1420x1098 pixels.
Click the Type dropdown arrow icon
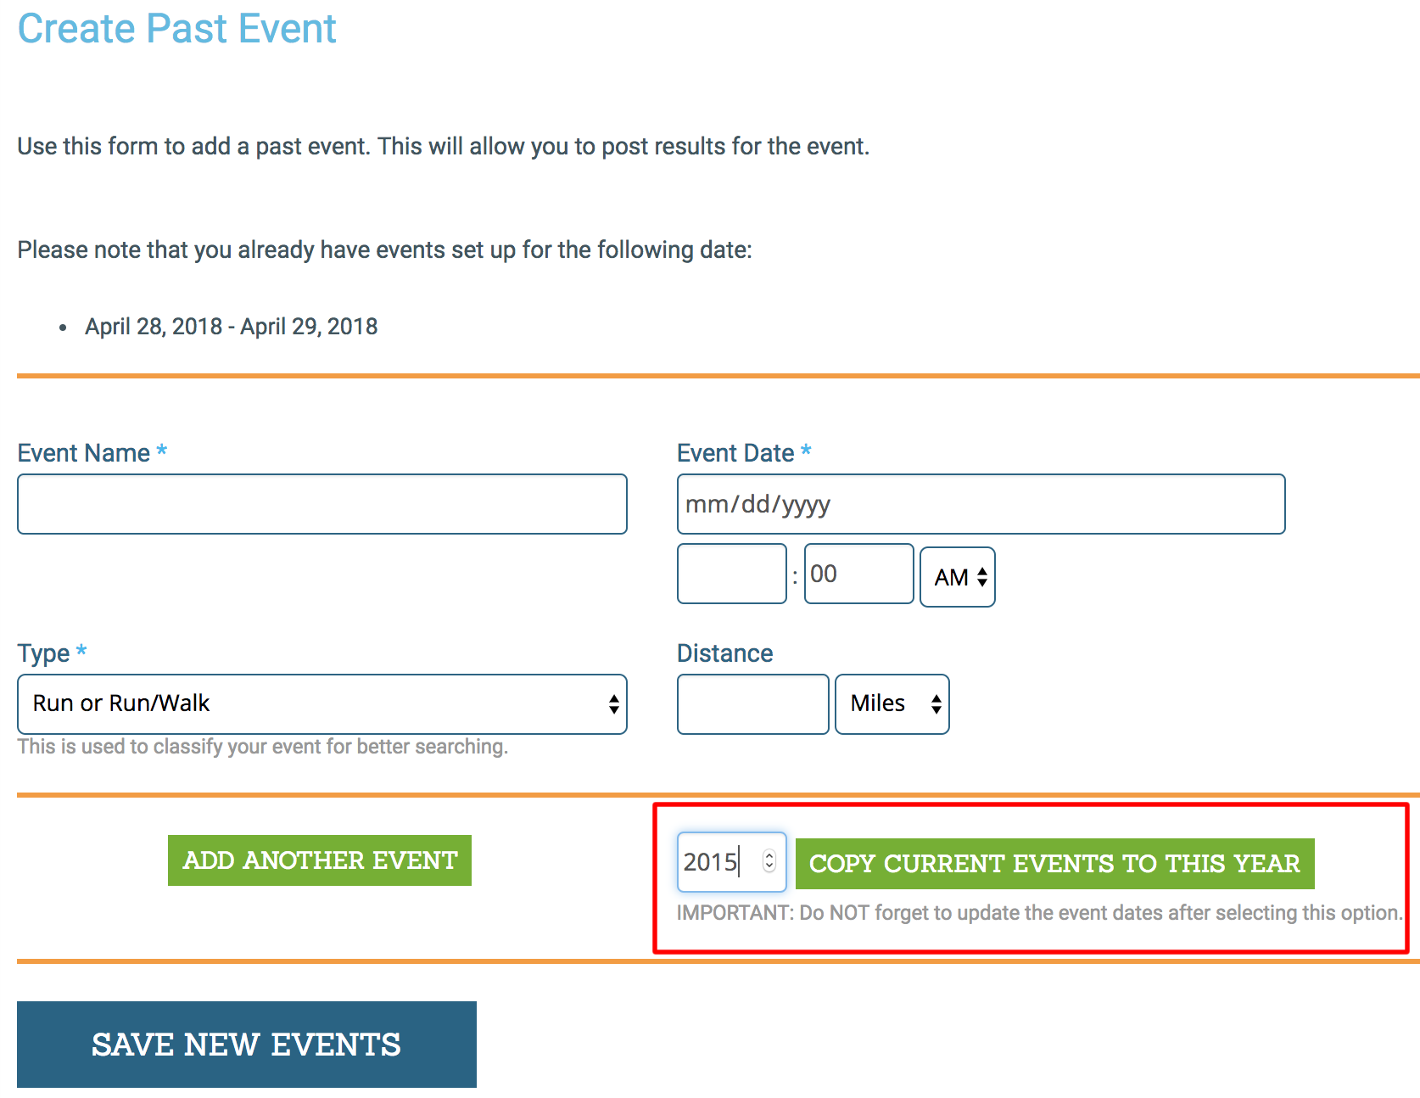click(614, 703)
